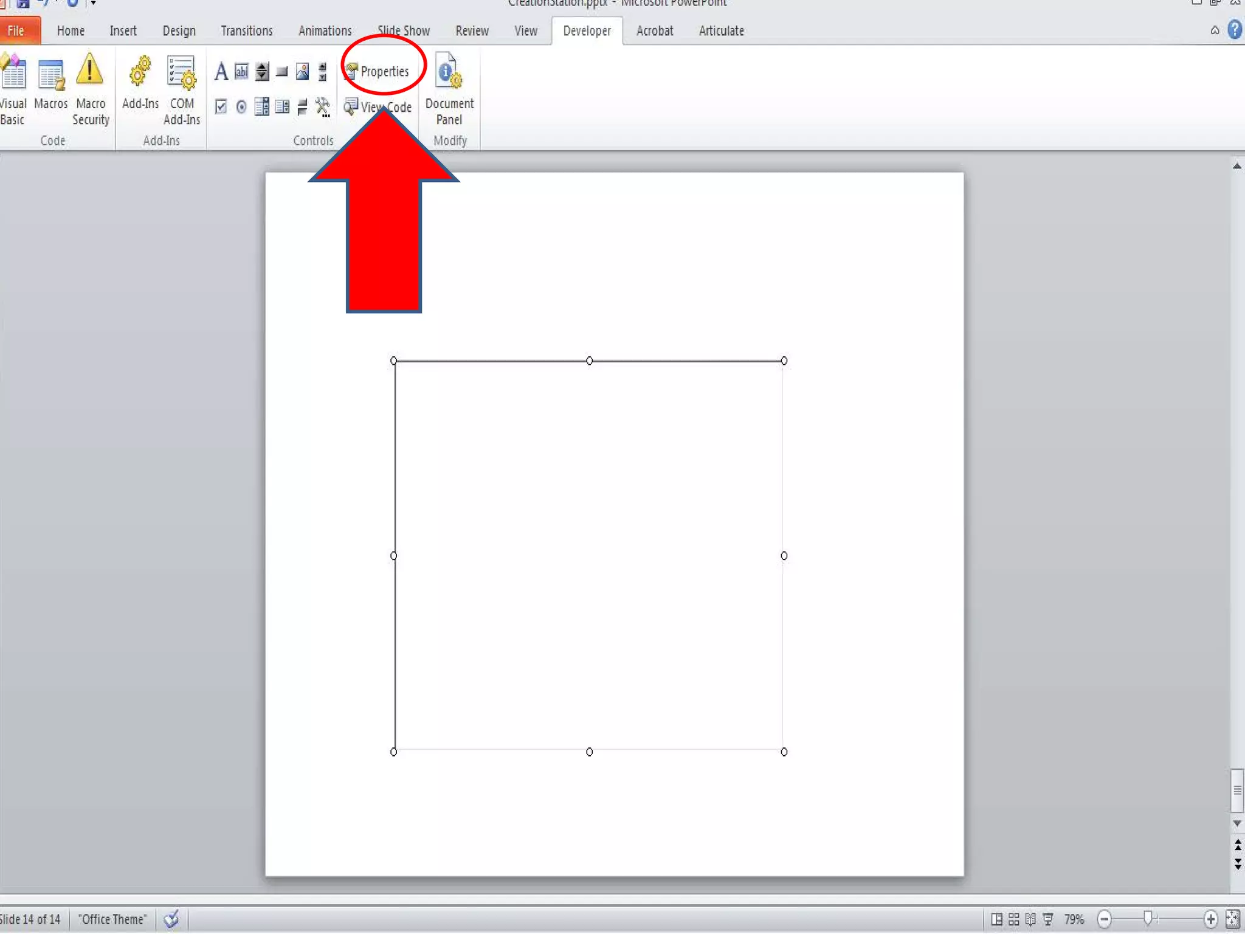Click the zoom slider handle
This screenshot has height=934, width=1245.
1147,918
